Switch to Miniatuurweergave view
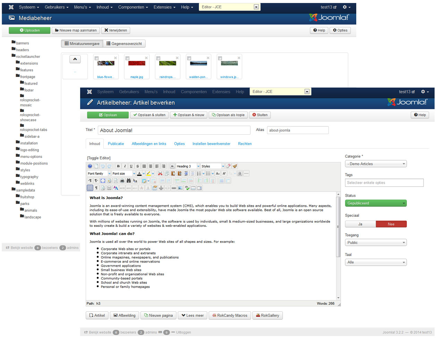437x339 pixels. point(82,44)
